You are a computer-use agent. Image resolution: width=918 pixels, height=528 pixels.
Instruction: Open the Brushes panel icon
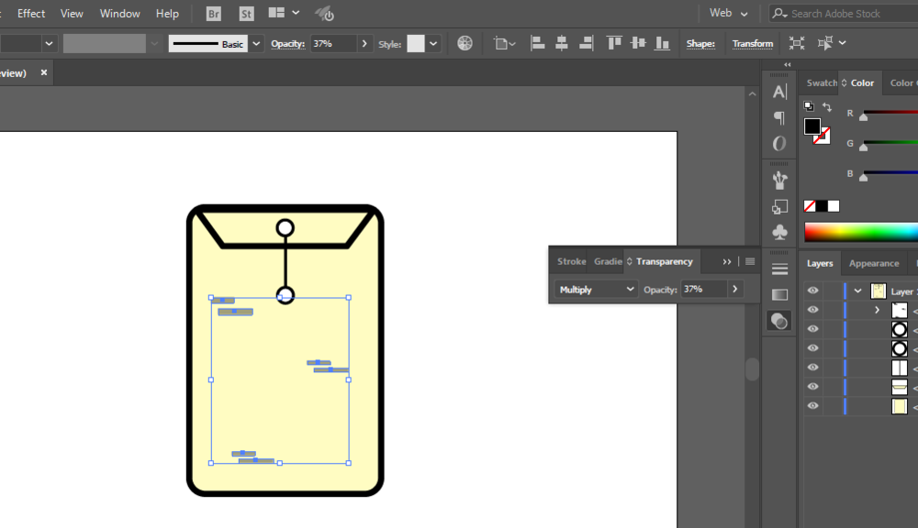click(779, 180)
